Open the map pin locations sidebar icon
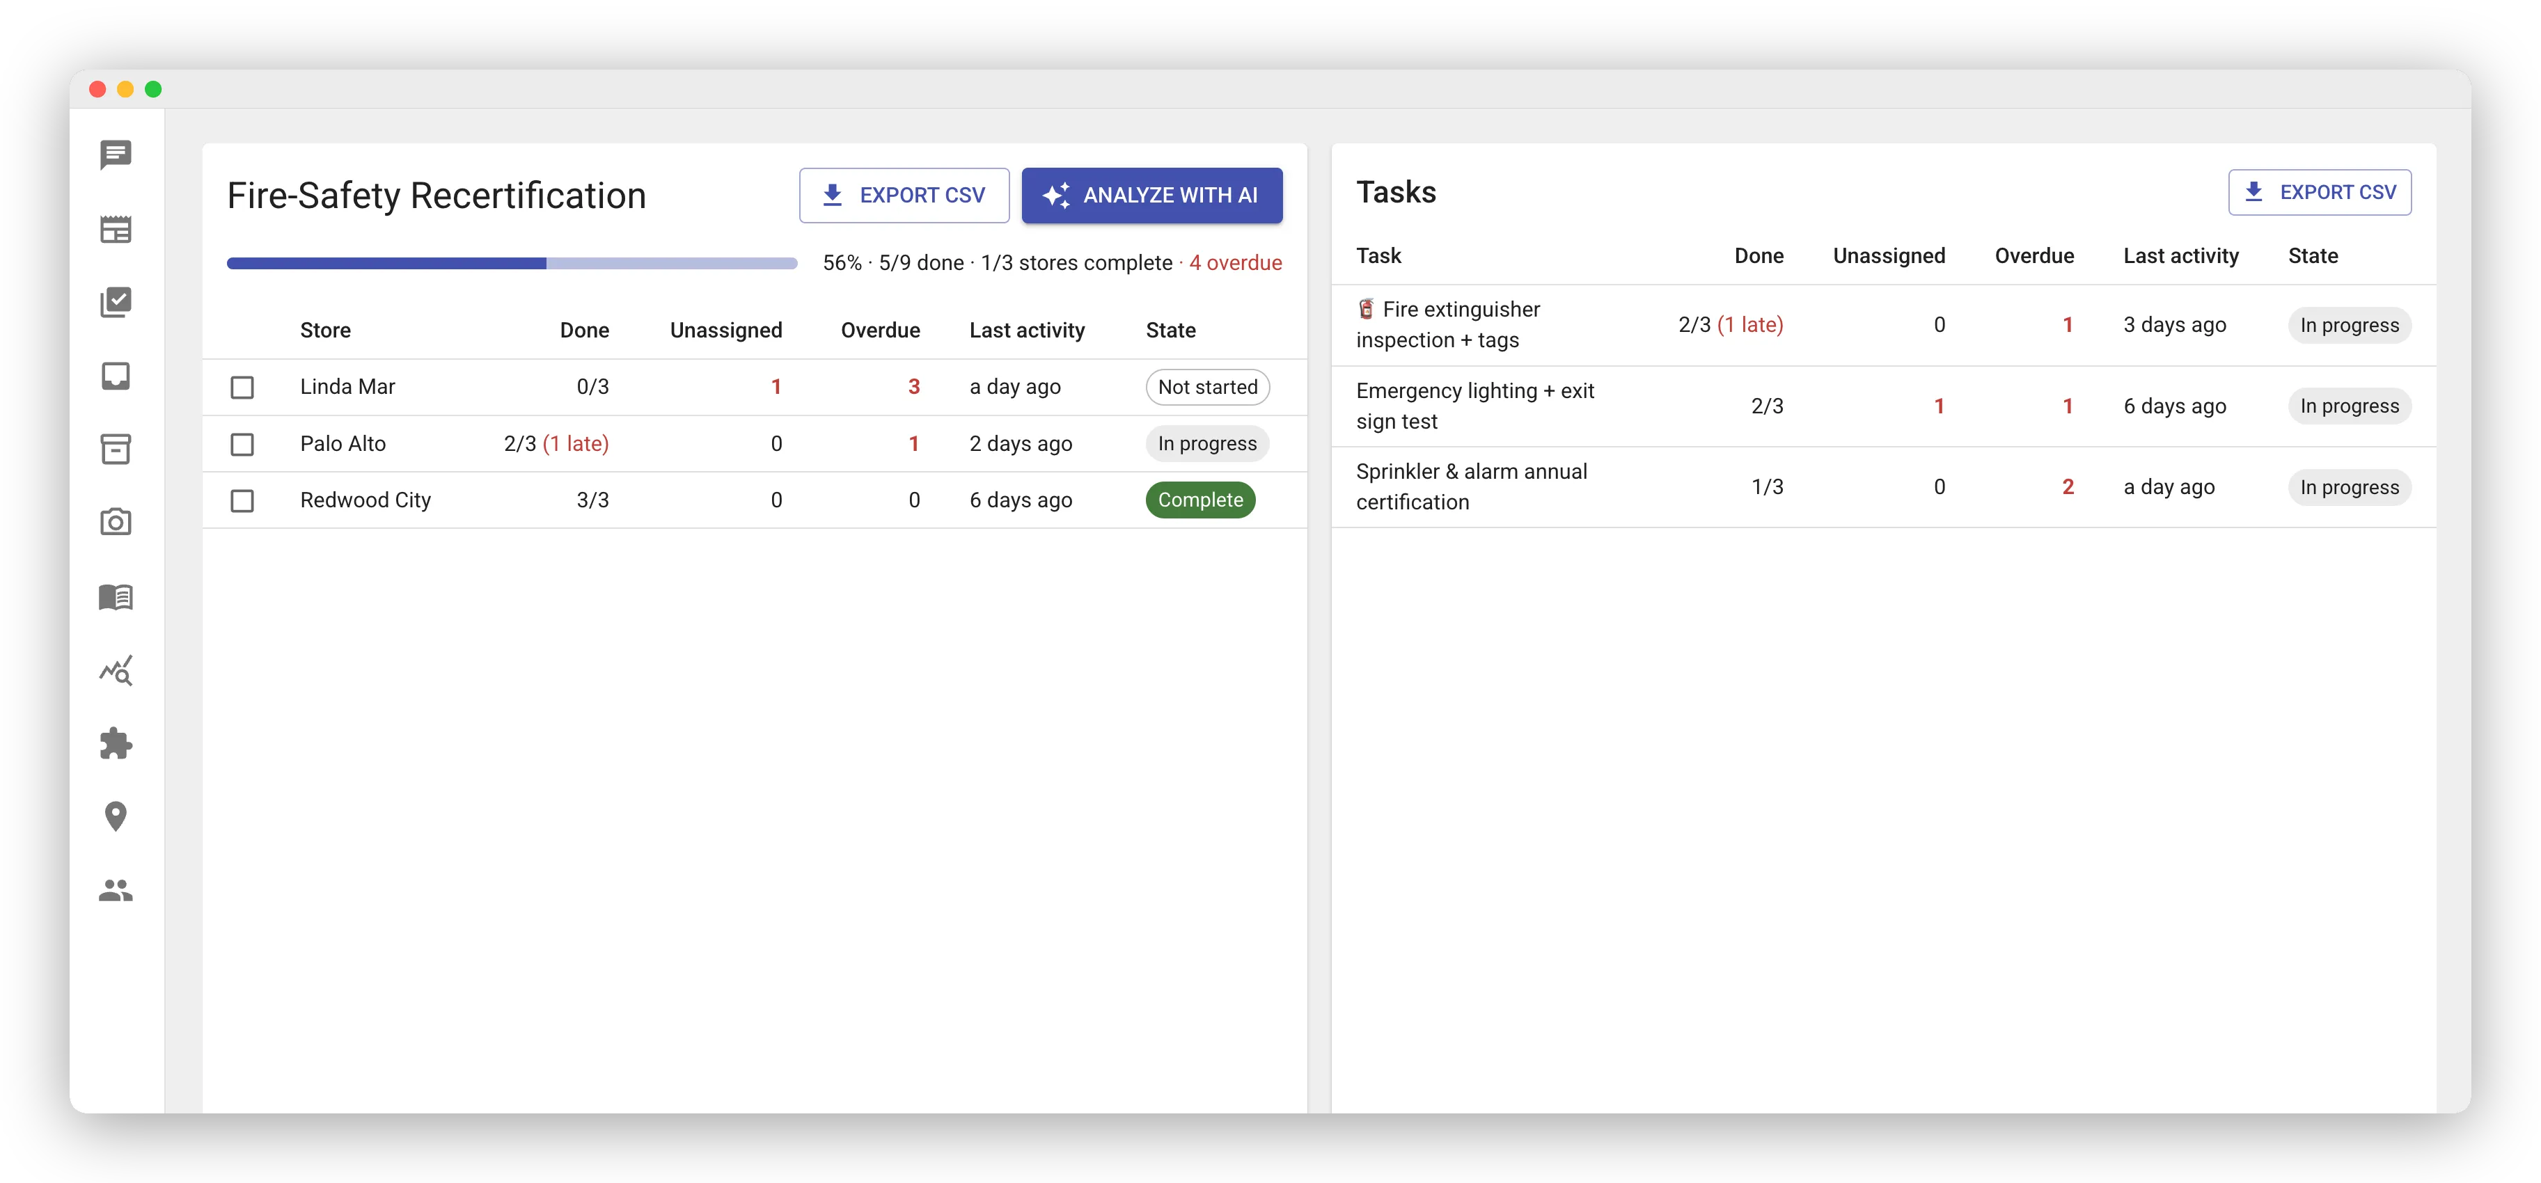Screen dimensions: 2541x1183 pos(116,816)
